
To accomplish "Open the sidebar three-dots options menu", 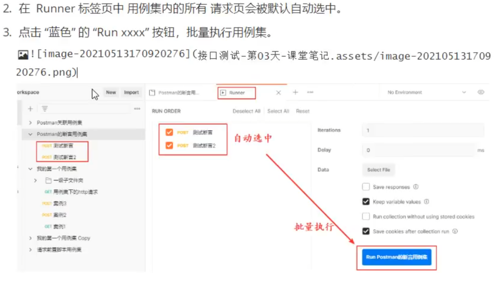I will pyautogui.click(x=137, y=108).
